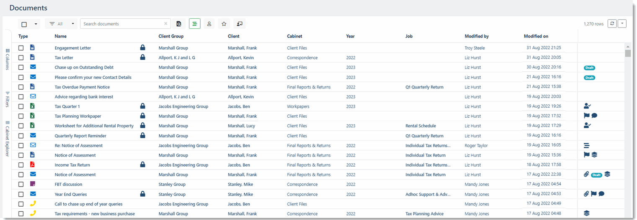637x220 pixels.
Task: Click the scrollbar up arrow
Action: pyautogui.click(x=628, y=46)
